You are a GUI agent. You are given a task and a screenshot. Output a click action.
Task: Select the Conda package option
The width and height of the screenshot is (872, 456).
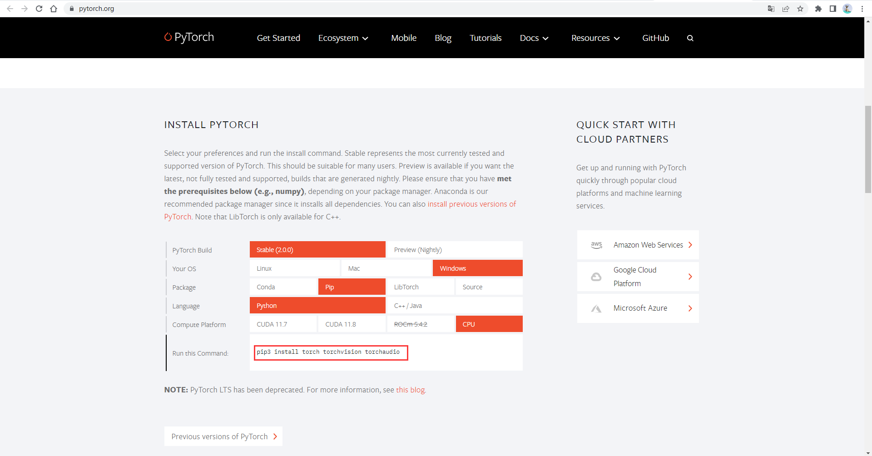(283, 287)
